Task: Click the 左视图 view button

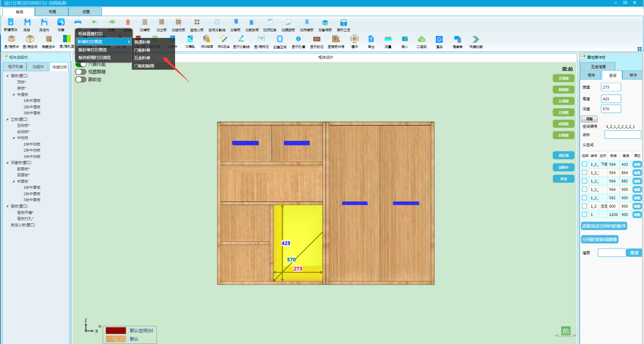Action: pyautogui.click(x=563, y=101)
